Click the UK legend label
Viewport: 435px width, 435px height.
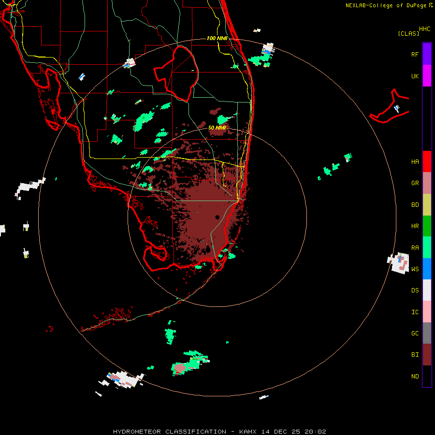pos(415,76)
